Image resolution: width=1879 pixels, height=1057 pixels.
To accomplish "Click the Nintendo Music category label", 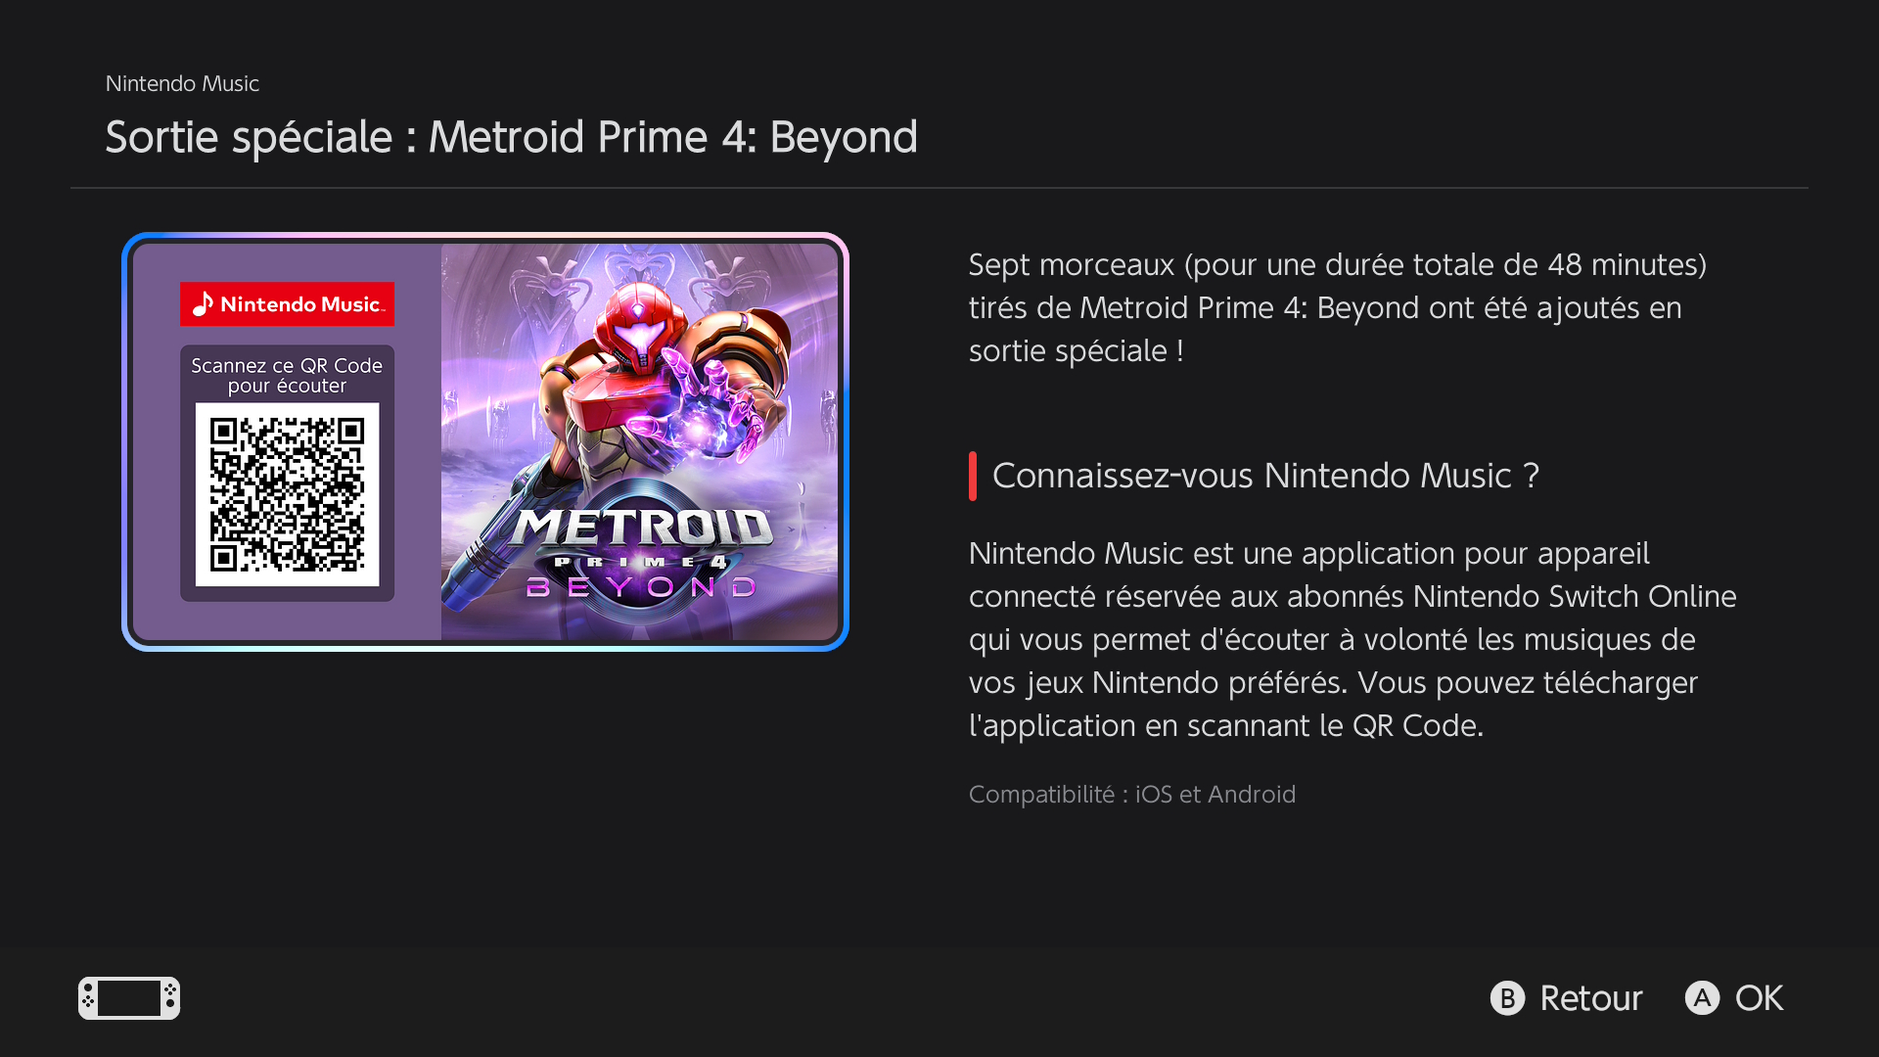I will pyautogui.click(x=182, y=84).
